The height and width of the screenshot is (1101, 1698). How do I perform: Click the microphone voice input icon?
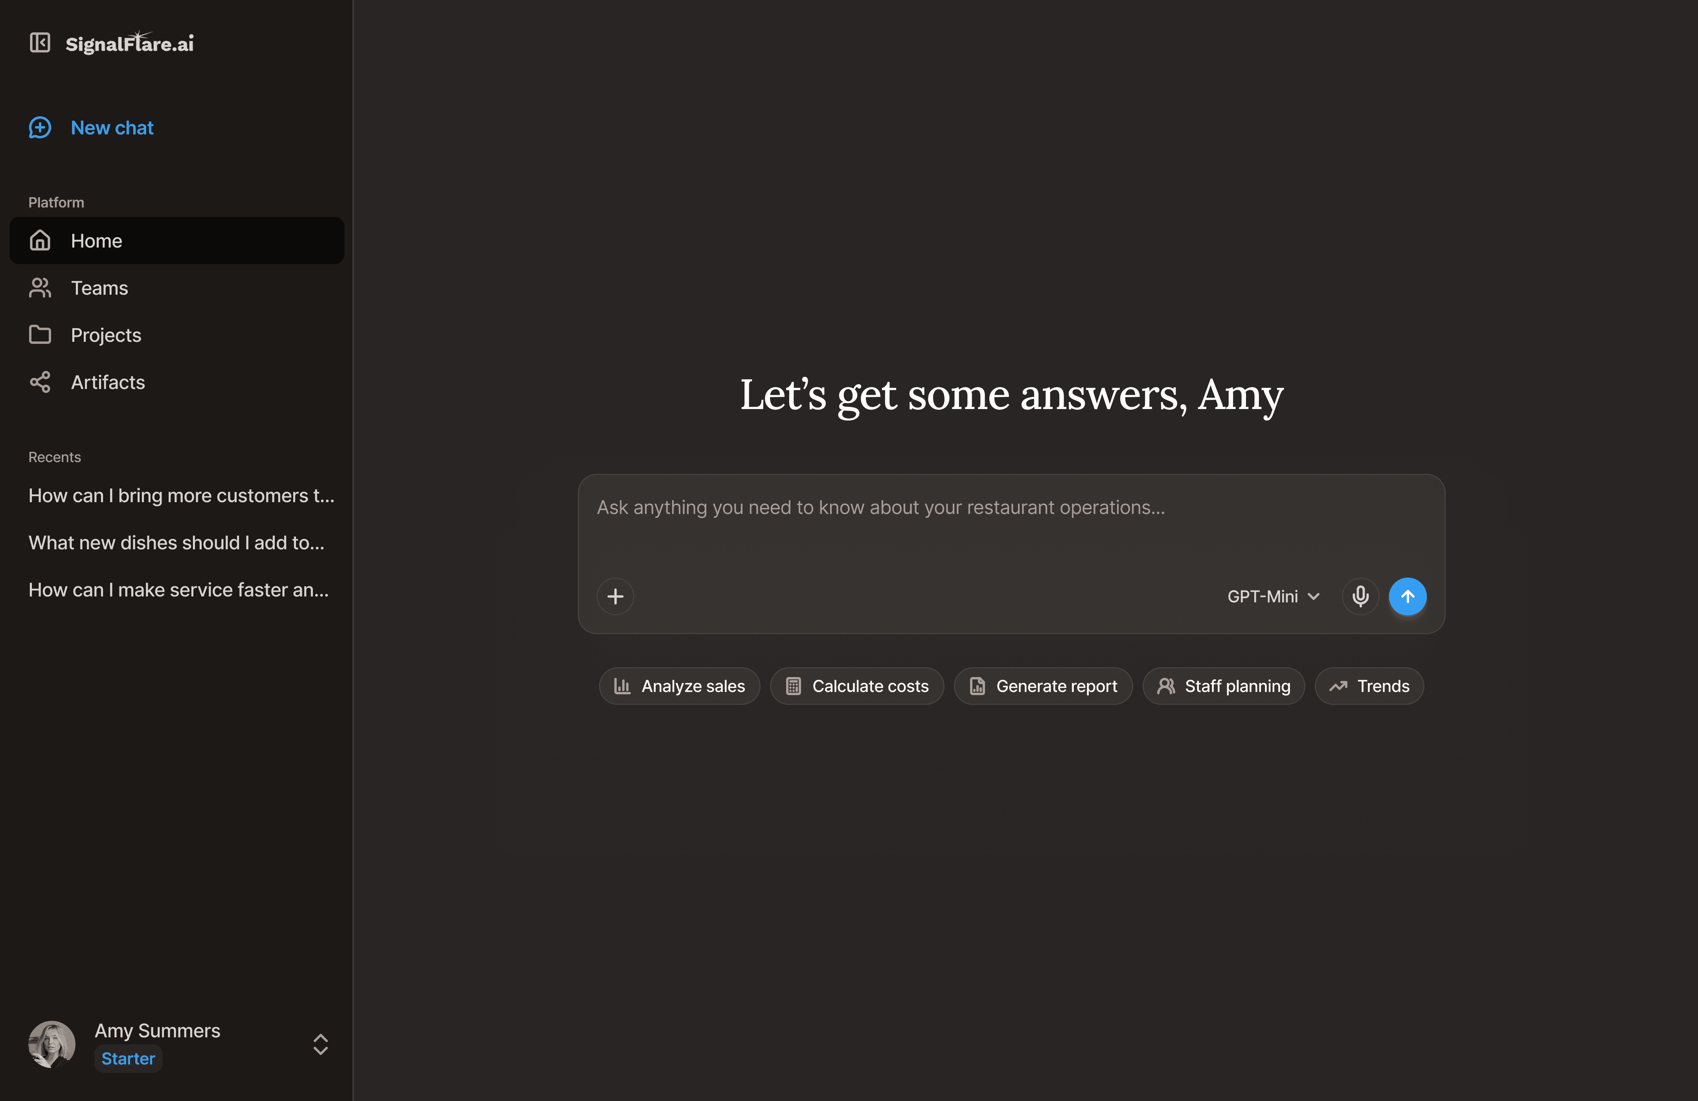coord(1360,596)
